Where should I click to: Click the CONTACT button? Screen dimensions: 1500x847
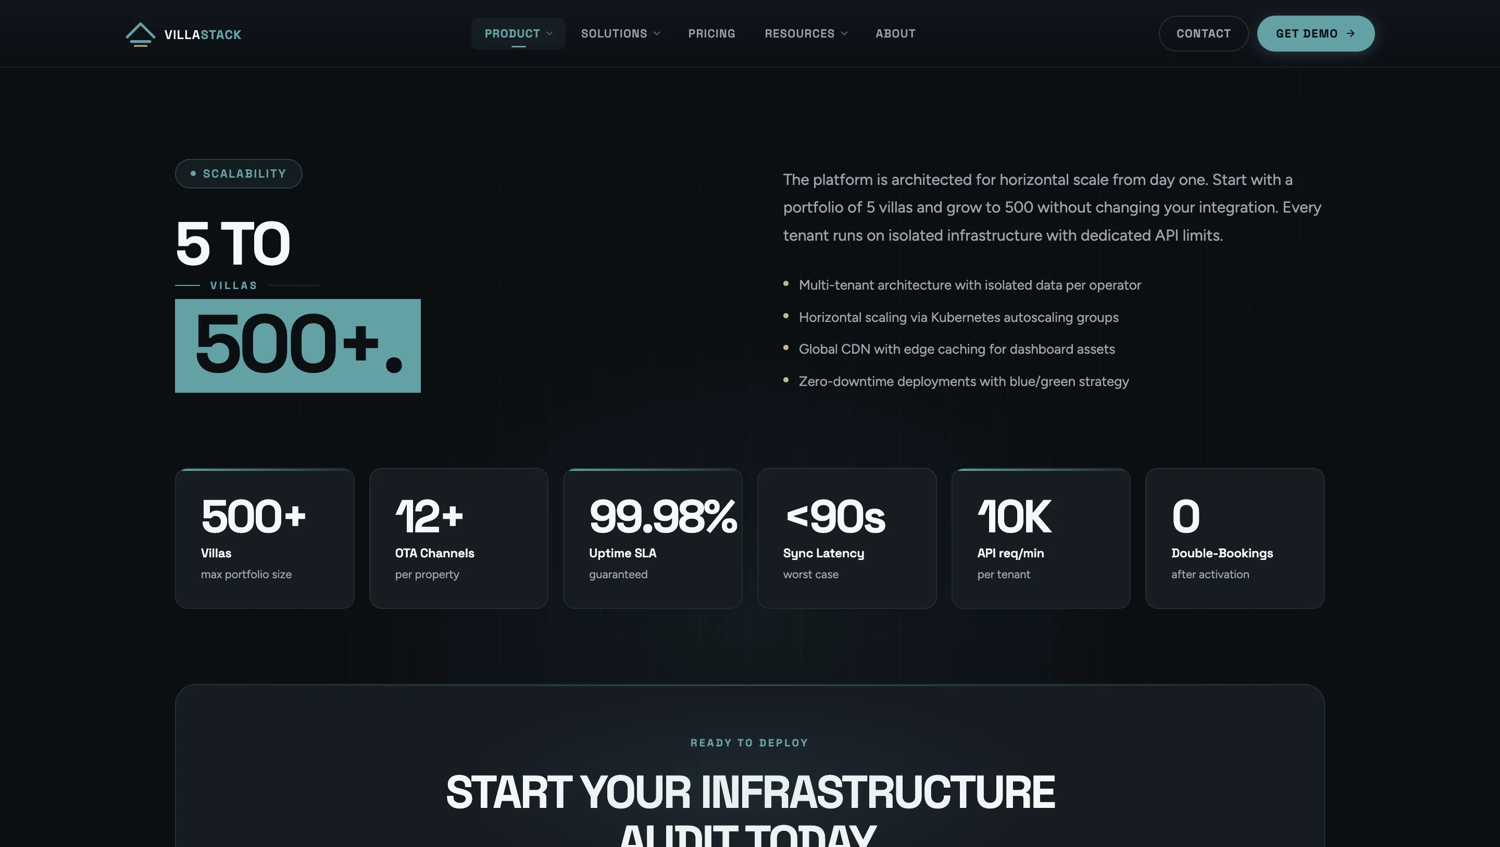click(1203, 33)
